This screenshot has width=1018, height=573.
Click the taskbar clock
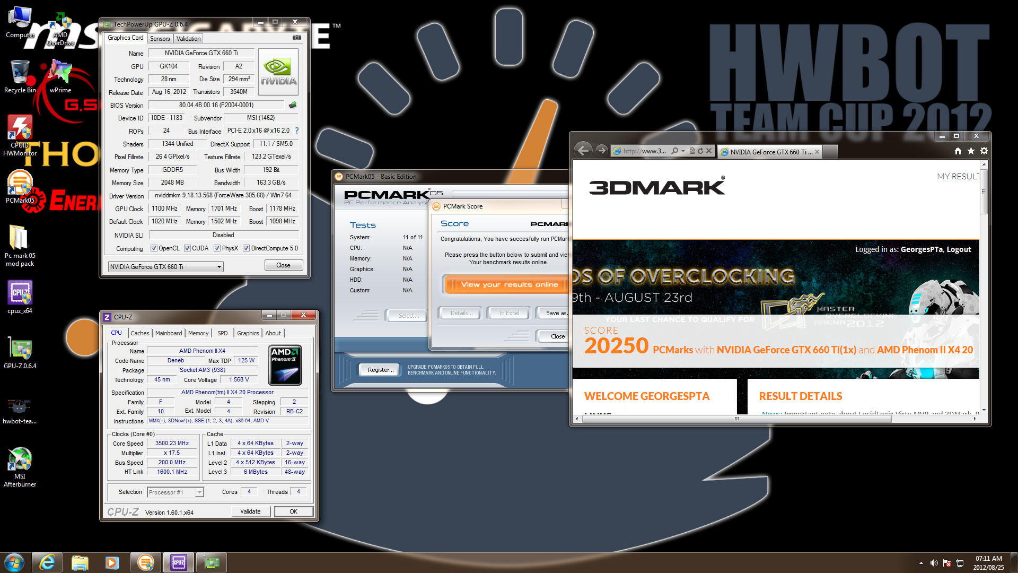(x=988, y=562)
